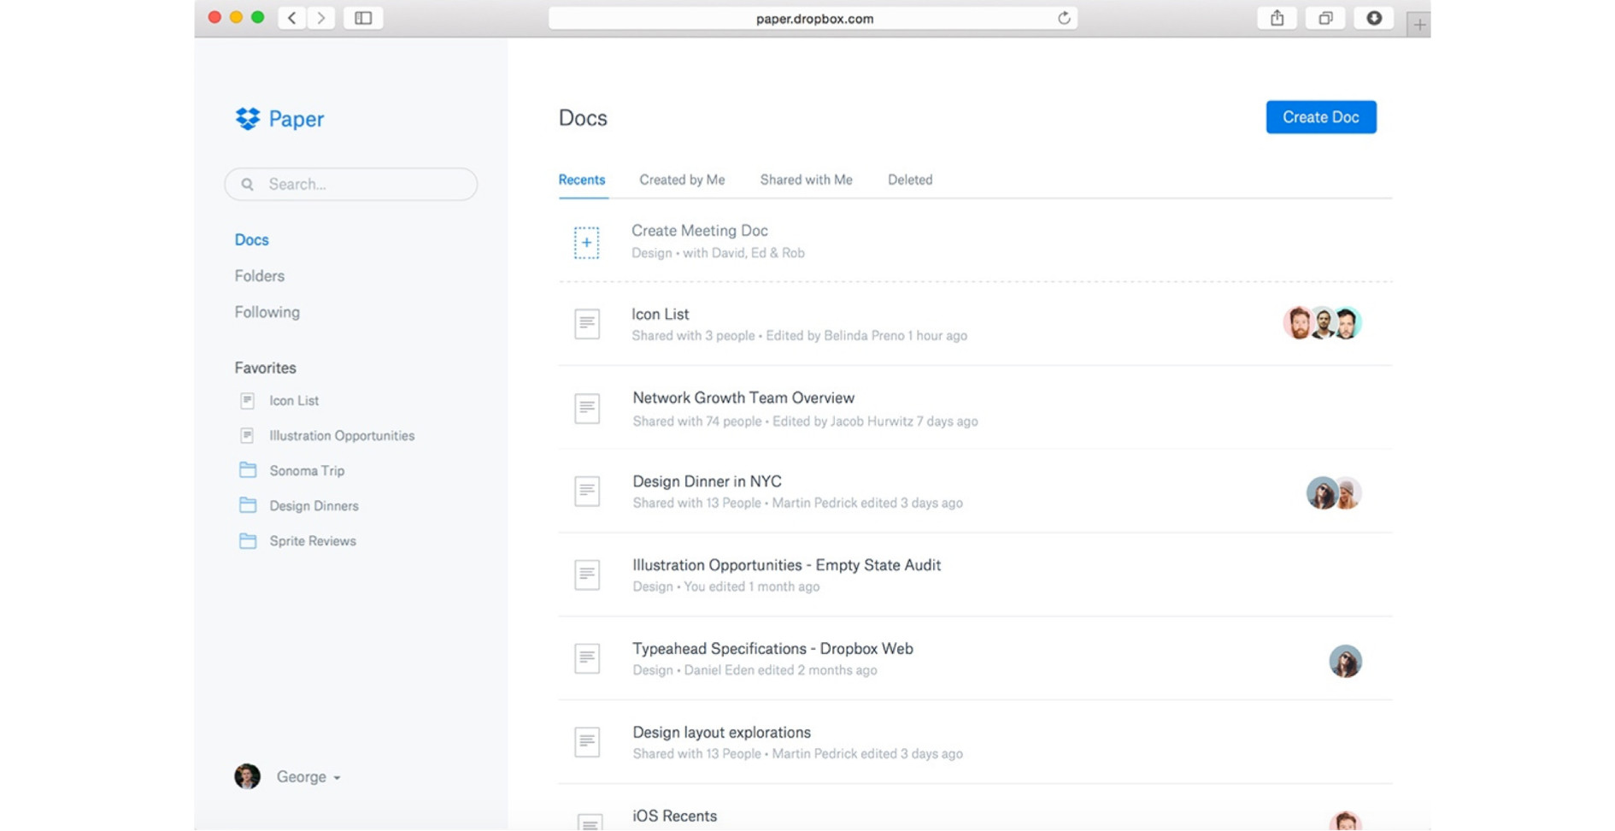Click the Design Dinners folder icon
The image size is (1615, 831).
point(247,505)
